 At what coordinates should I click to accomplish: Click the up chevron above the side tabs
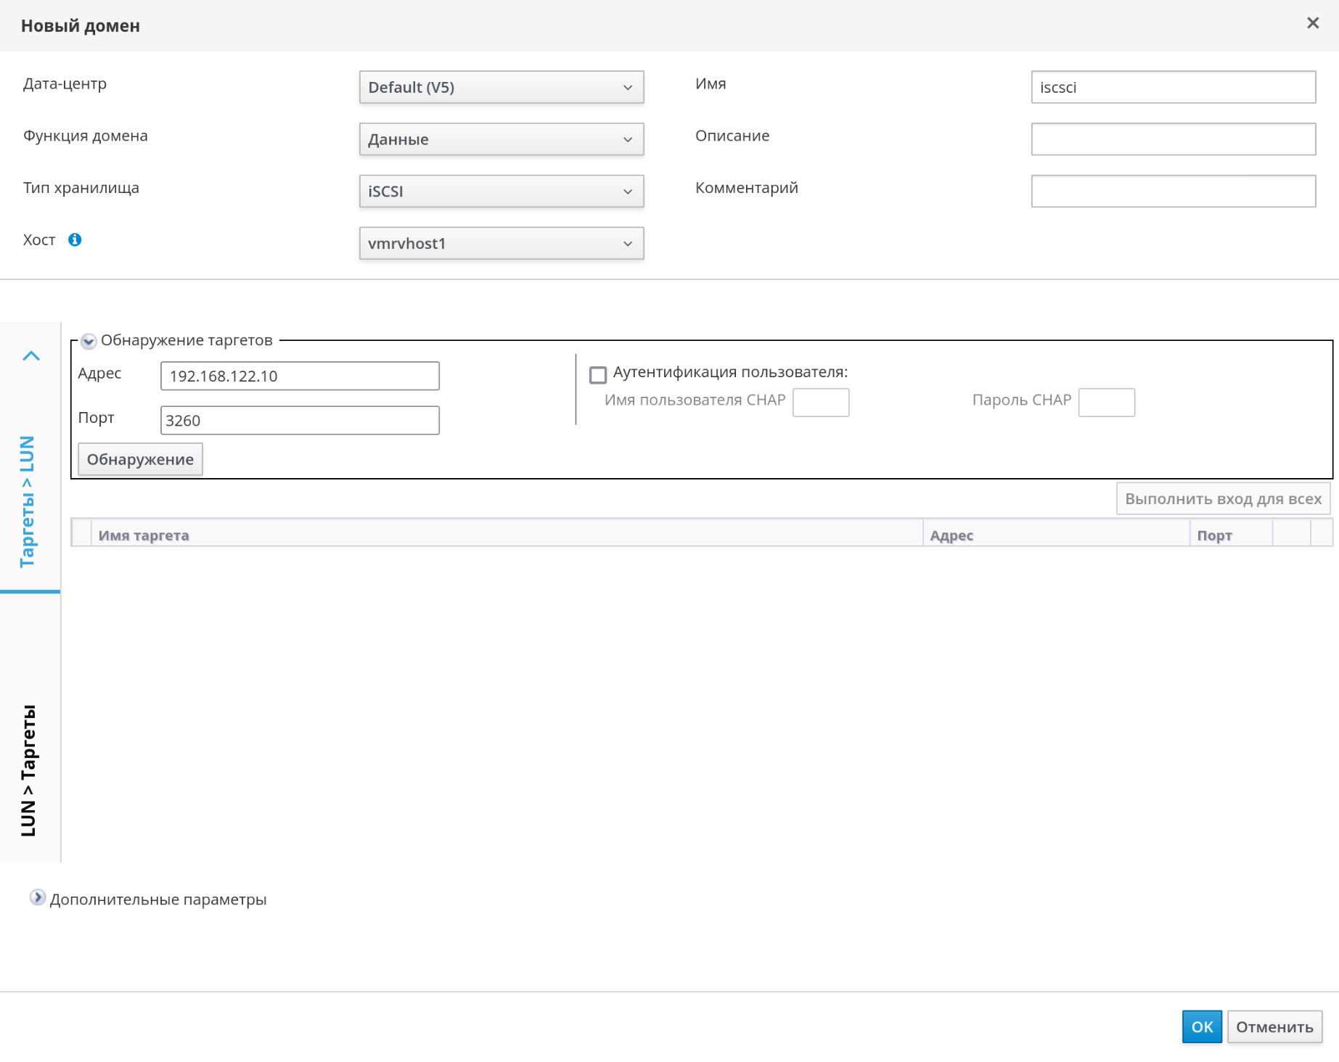point(31,356)
